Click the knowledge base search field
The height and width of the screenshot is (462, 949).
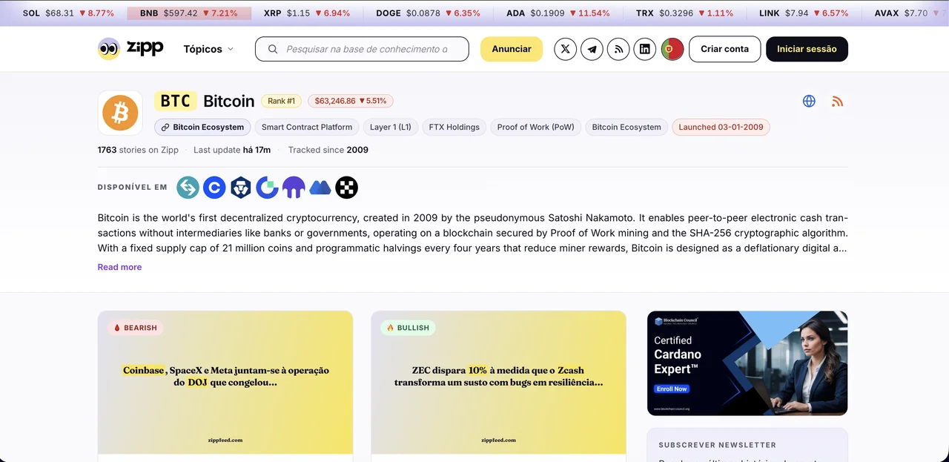362,49
